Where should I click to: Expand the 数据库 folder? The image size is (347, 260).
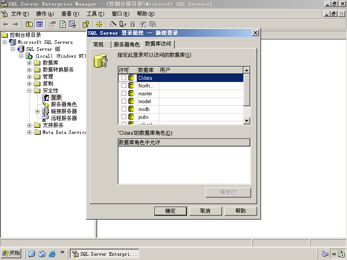click(29, 63)
